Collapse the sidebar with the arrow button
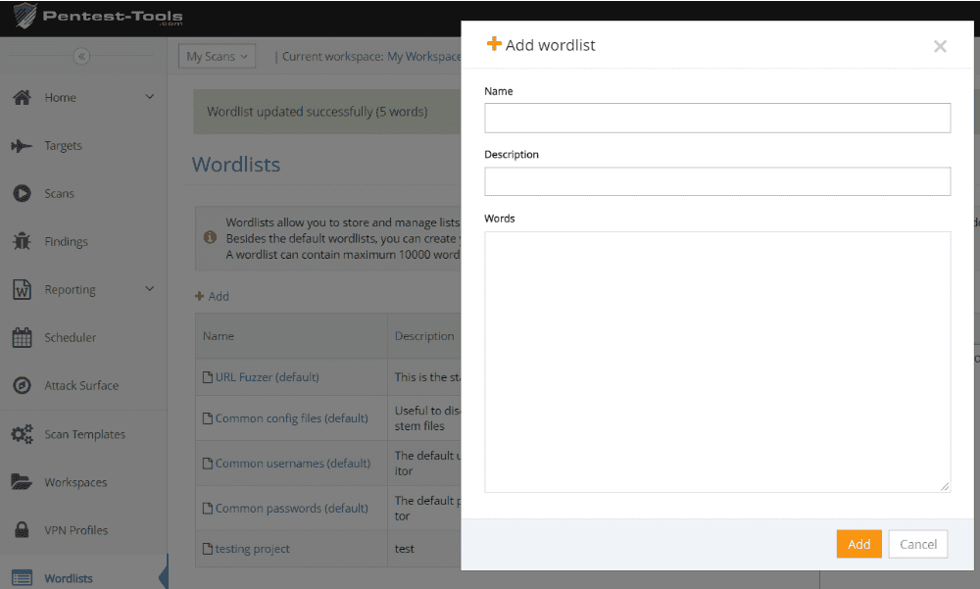 coord(82,57)
